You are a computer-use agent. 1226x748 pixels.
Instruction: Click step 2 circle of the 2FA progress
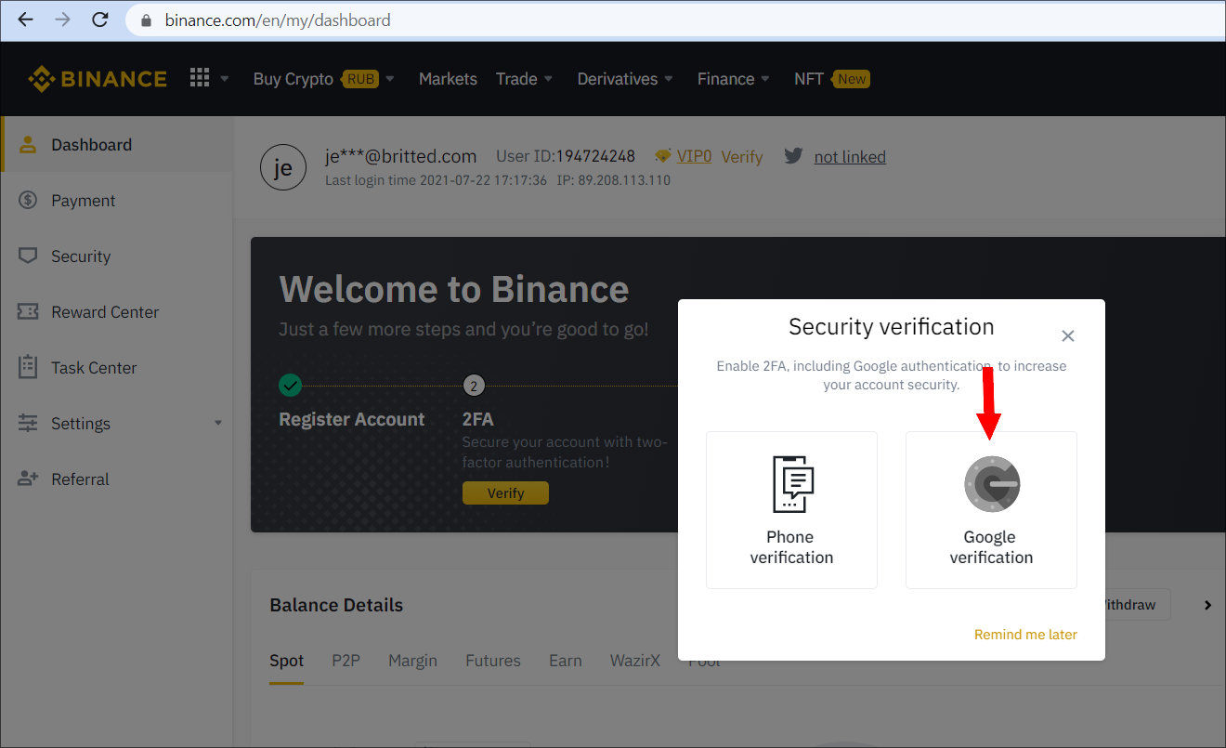[x=474, y=386]
